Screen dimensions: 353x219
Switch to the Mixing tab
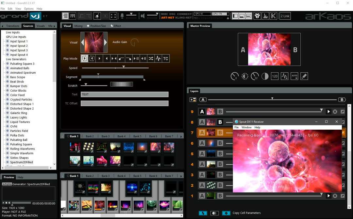(78, 26)
